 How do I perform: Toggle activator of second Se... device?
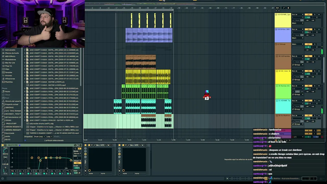pos(123,145)
